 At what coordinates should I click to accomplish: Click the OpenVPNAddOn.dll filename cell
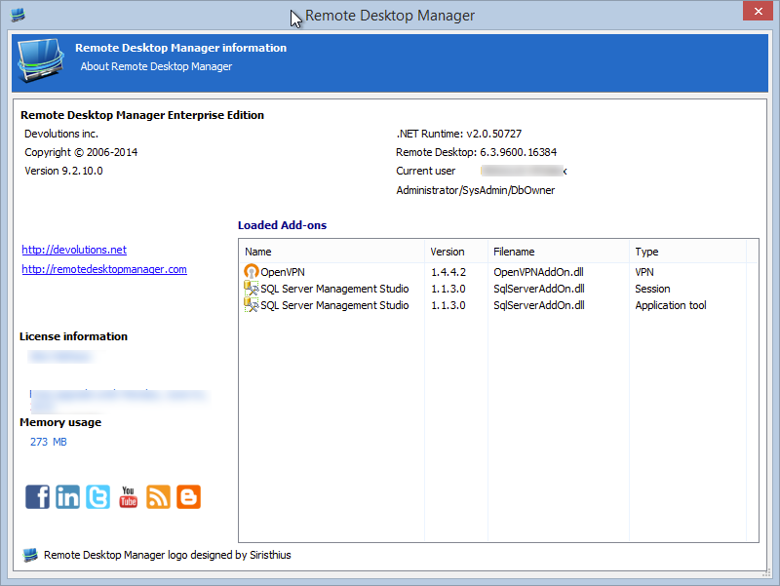coord(538,272)
